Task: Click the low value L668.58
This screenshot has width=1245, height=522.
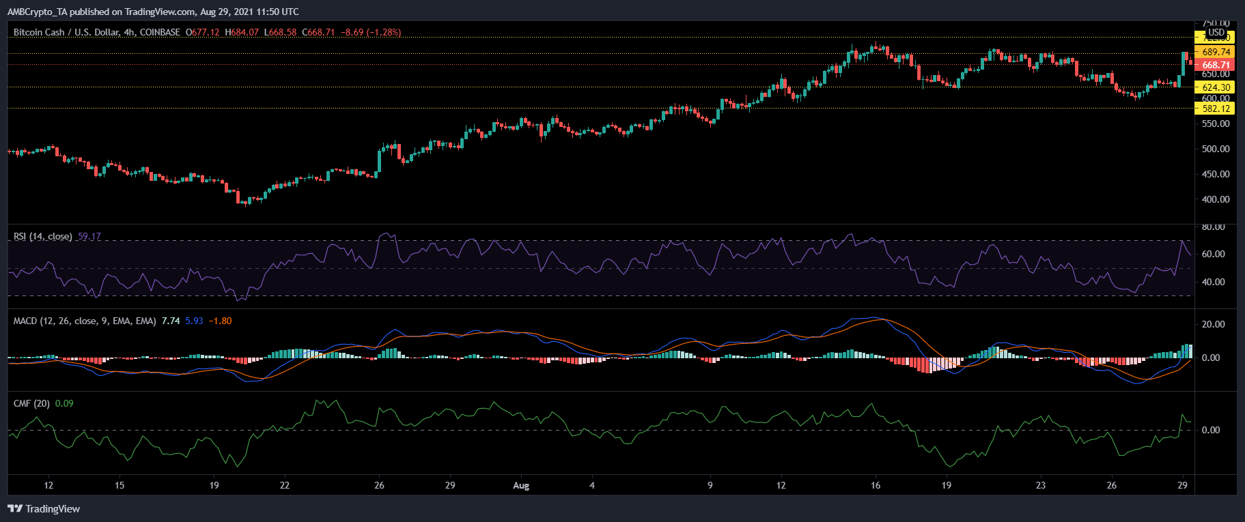Action: click(280, 32)
